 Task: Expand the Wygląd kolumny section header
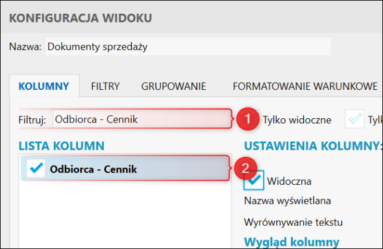point(291,242)
